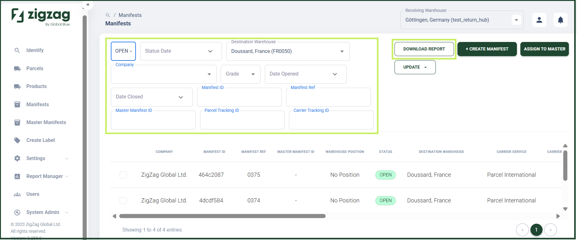Open Parcels in sidebar
This screenshot has width=577, height=240.
click(x=35, y=69)
